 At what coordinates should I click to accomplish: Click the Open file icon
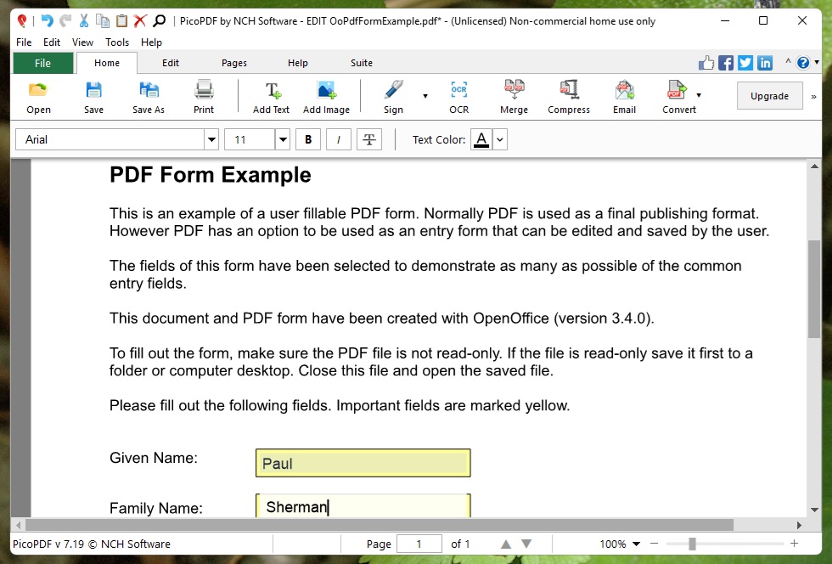(x=38, y=96)
